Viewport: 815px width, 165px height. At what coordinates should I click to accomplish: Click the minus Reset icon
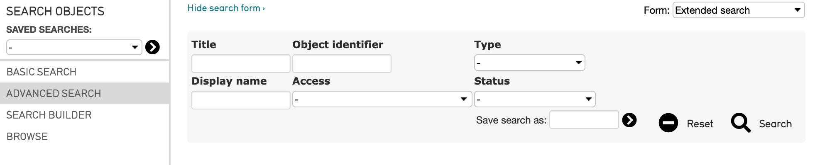(668, 123)
